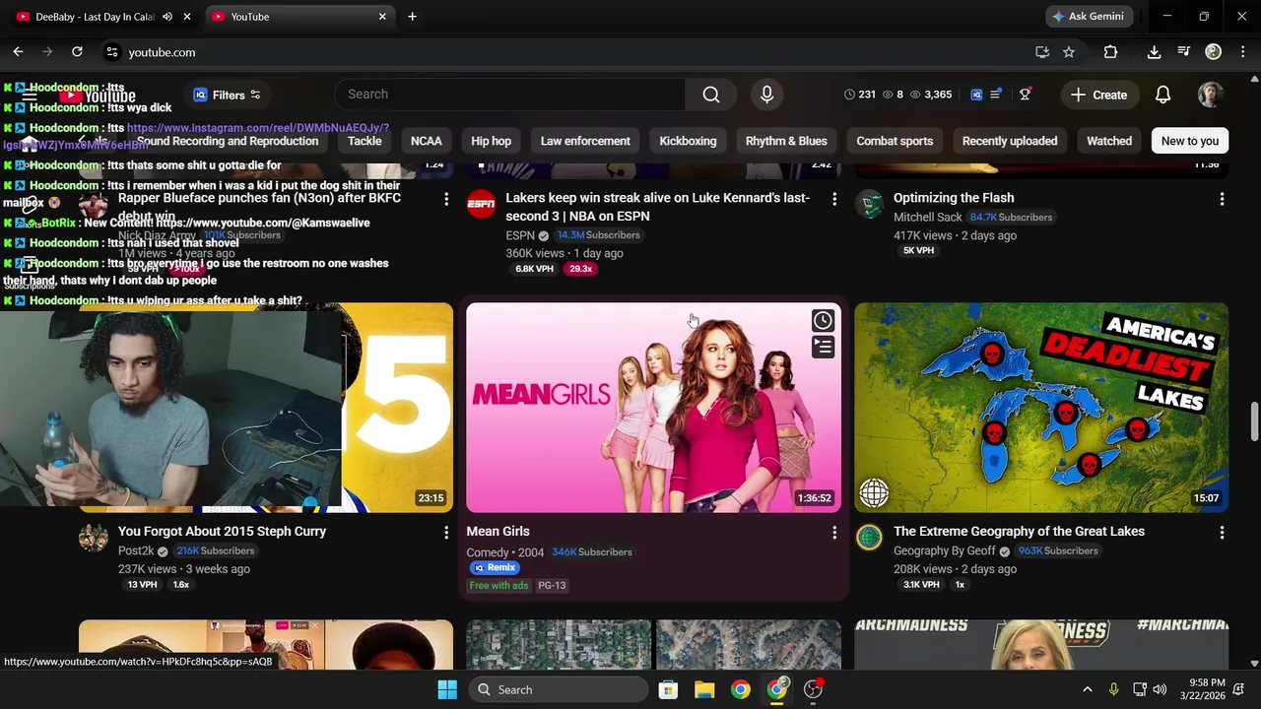The width and height of the screenshot is (1261, 709).
Task: Open Lakers keep win streak video title
Action: click(x=657, y=207)
